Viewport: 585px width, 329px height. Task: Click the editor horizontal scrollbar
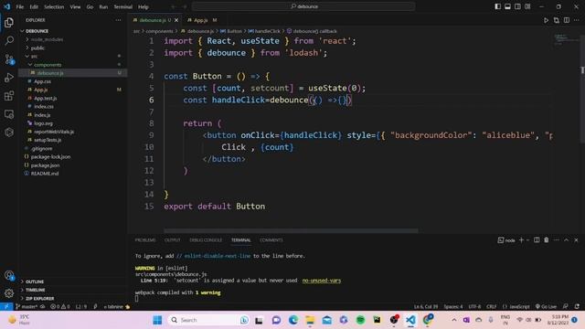click(291, 230)
